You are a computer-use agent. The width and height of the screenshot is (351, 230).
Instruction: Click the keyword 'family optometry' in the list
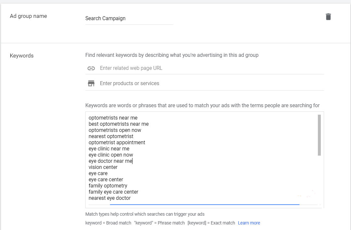(108, 185)
